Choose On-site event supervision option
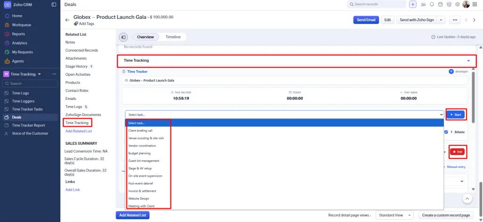This screenshot has width=483, height=222. pos(145,176)
